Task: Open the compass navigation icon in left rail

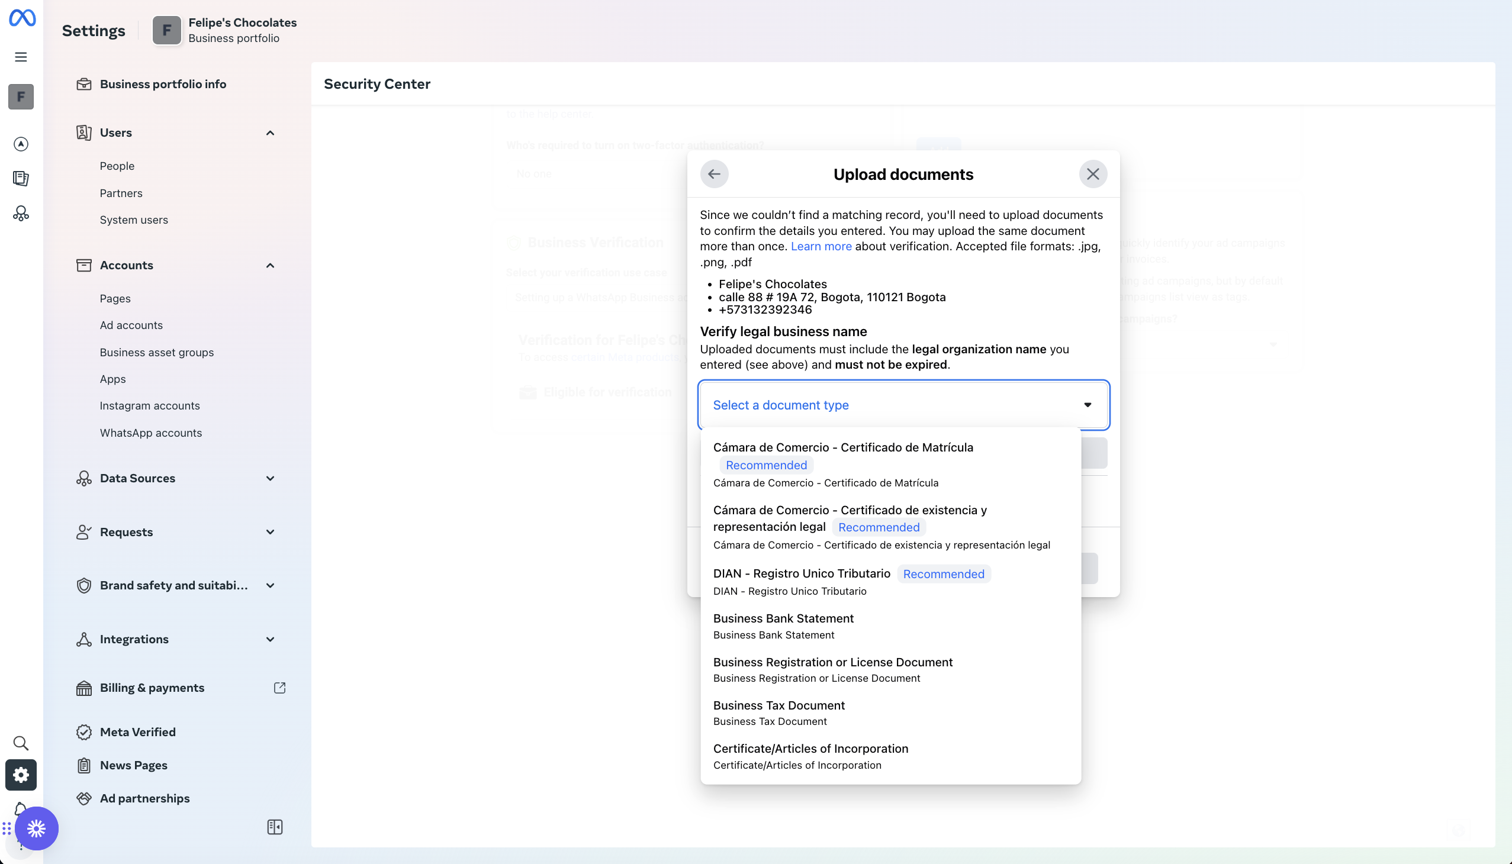Action: tap(21, 144)
